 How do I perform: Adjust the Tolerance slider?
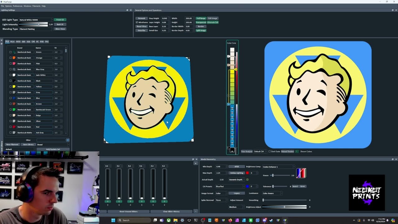click(x=280, y=186)
